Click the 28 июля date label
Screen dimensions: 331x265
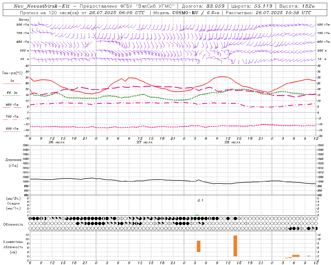pos(232,142)
